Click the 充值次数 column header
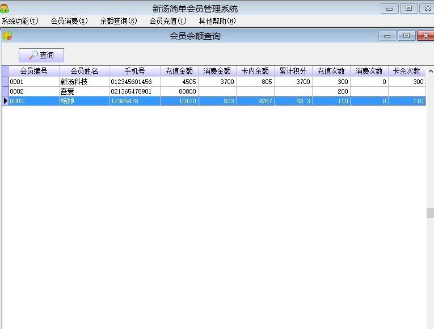The height and width of the screenshot is (329, 434). coord(331,71)
